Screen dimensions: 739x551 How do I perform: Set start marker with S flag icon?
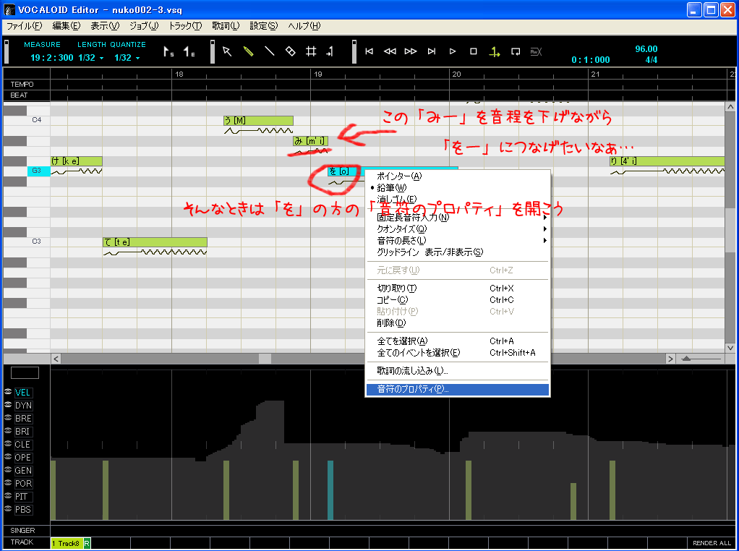[168, 51]
